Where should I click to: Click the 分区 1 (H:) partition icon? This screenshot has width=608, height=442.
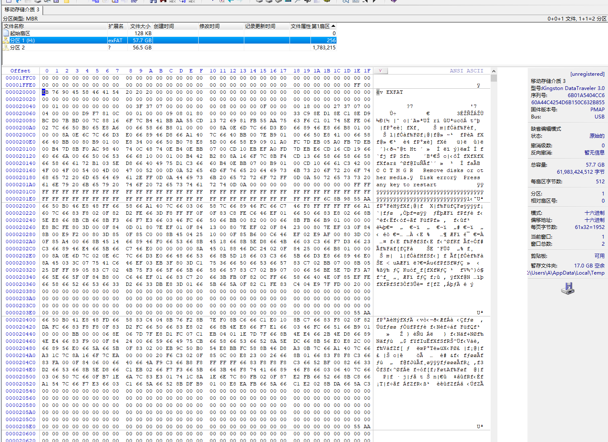6,41
